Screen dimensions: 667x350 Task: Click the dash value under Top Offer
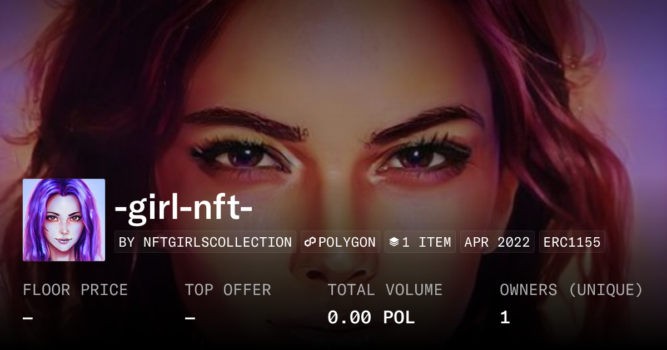click(x=190, y=318)
